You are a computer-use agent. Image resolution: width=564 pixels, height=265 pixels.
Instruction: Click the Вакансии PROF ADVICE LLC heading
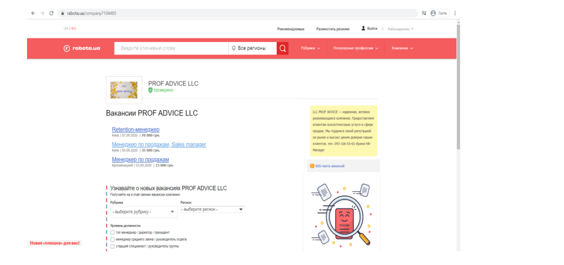click(152, 113)
